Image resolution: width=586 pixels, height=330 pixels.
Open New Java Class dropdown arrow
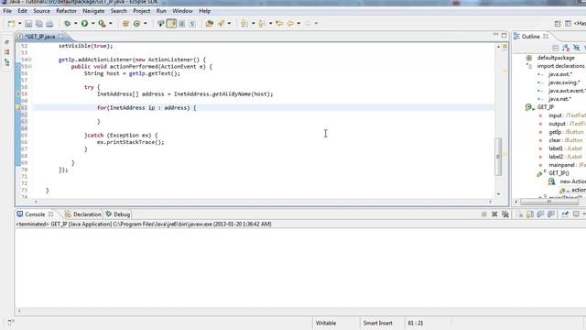click(x=146, y=24)
